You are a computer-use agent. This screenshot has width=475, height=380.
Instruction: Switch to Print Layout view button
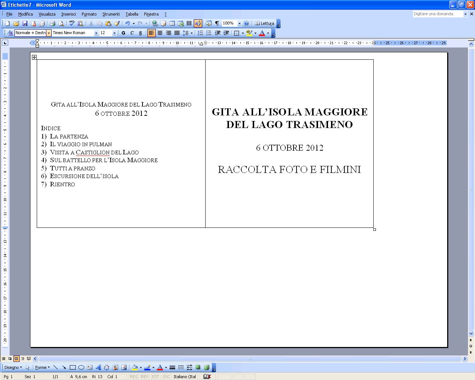[x=16, y=358]
